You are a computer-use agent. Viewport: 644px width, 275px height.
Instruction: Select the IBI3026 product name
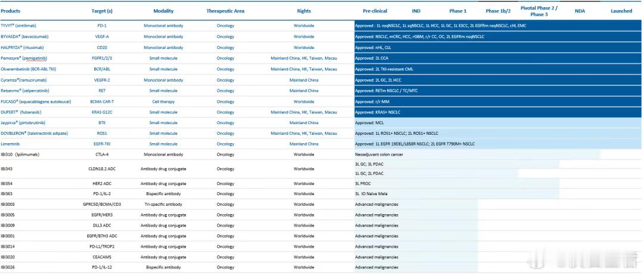click(x=8, y=268)
